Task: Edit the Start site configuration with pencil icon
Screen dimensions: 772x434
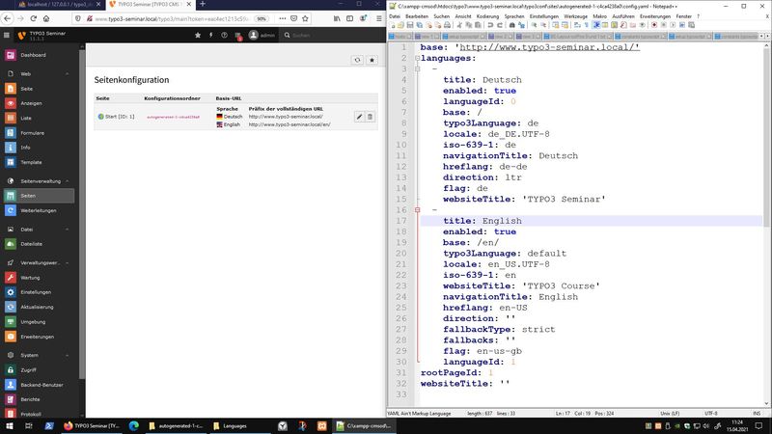Action: coord(359,117)
